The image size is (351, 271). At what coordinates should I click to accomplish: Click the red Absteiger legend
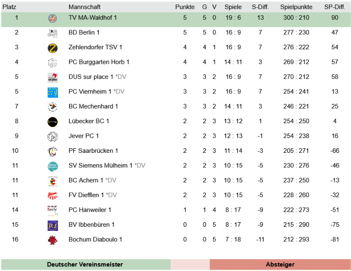(x=280, y=265)
